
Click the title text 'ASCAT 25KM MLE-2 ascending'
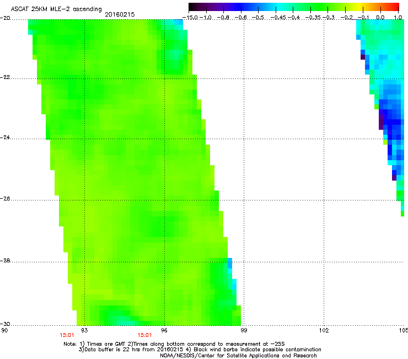point(56,9)
